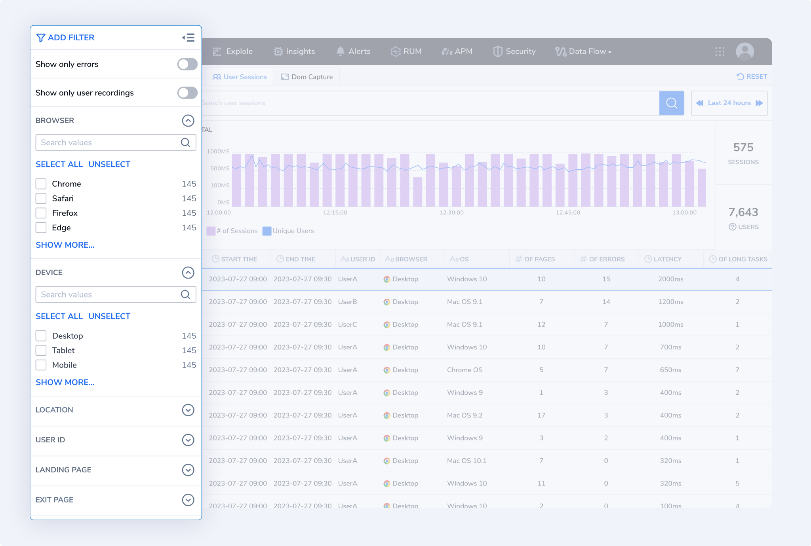This screenshot has width=811, height=546.
Task: Click the Chrome icon in the UserB row
Action: [387, 302]
